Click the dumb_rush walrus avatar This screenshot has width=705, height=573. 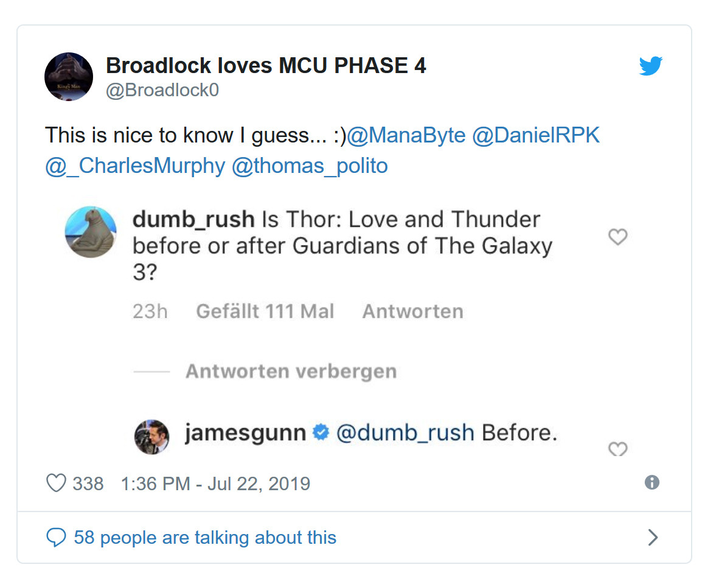[91, 232]
